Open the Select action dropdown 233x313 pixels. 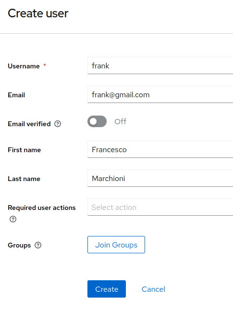160,207
